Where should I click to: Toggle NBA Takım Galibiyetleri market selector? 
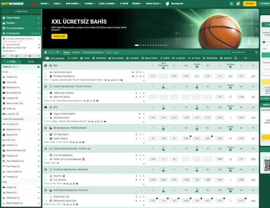tap(163, 68)
